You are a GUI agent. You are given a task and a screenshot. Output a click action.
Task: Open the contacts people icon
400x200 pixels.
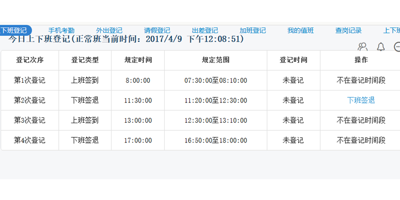(x=363, y=47)
